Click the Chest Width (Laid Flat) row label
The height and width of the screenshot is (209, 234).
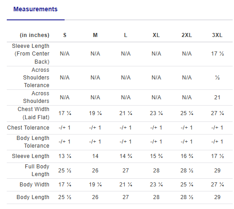point(33,113)
